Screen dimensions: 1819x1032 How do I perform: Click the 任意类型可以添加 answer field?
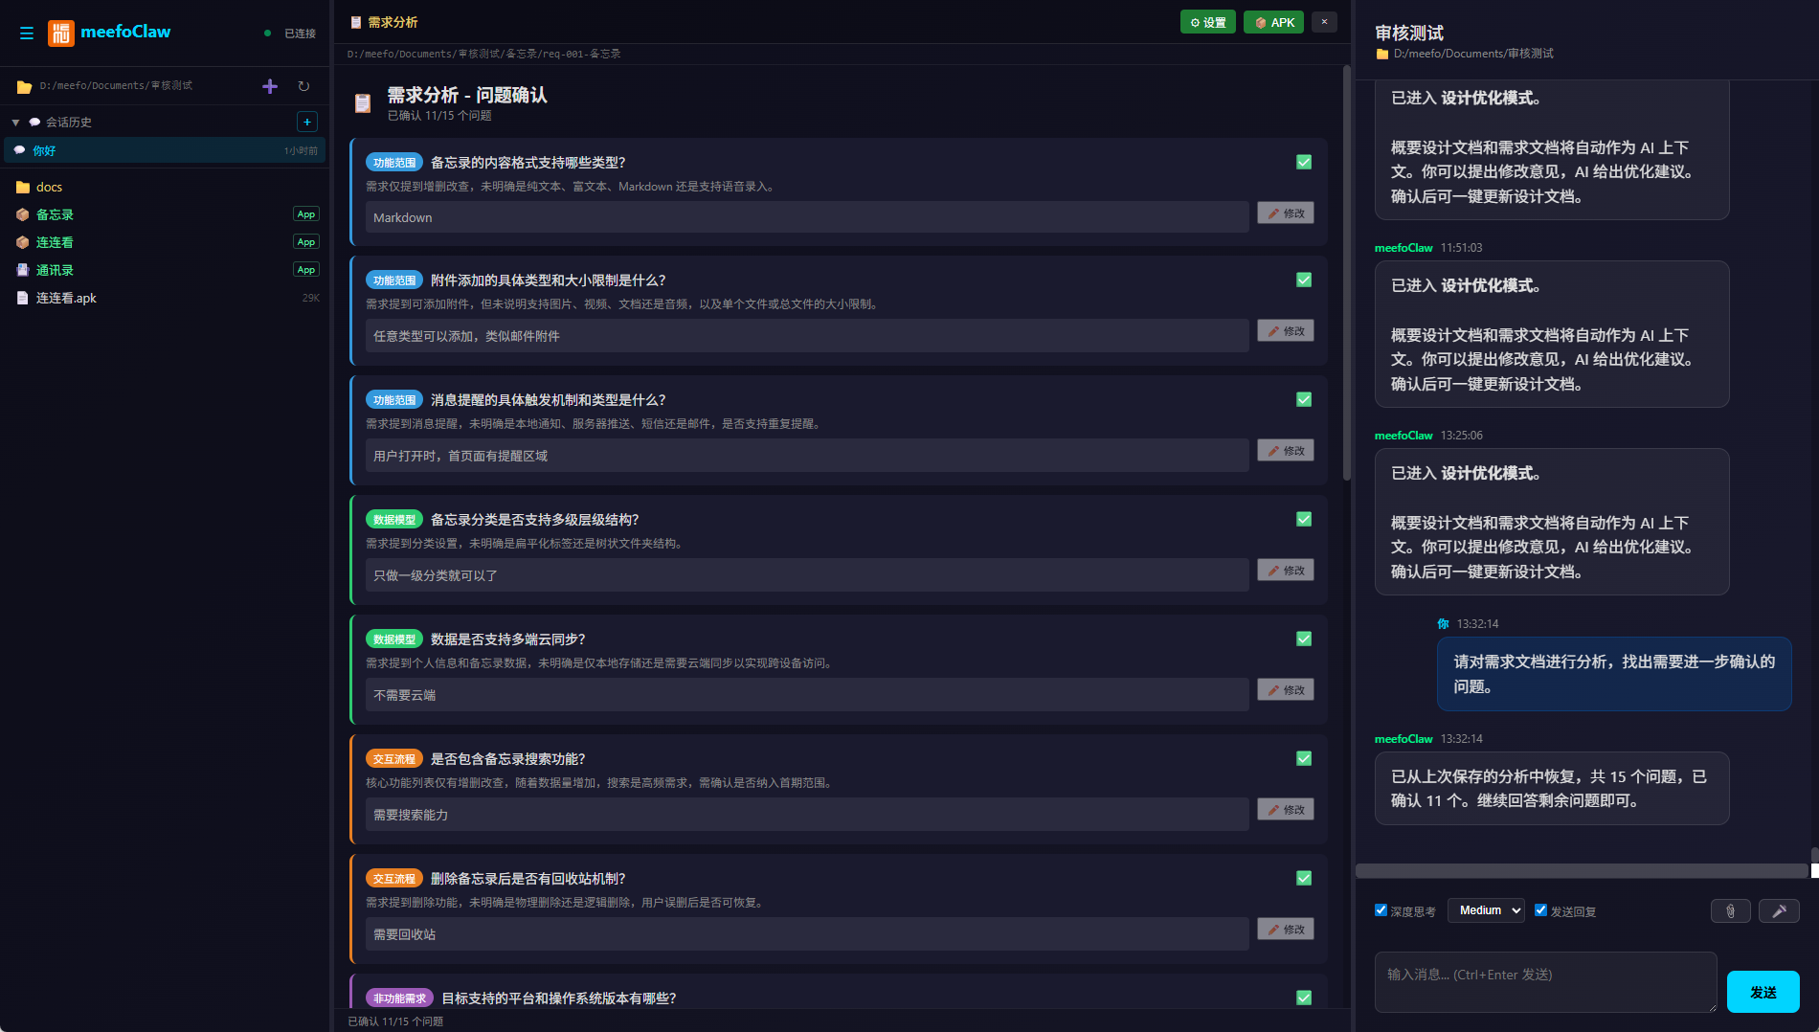pyautogui.click(x=807, y=336)
